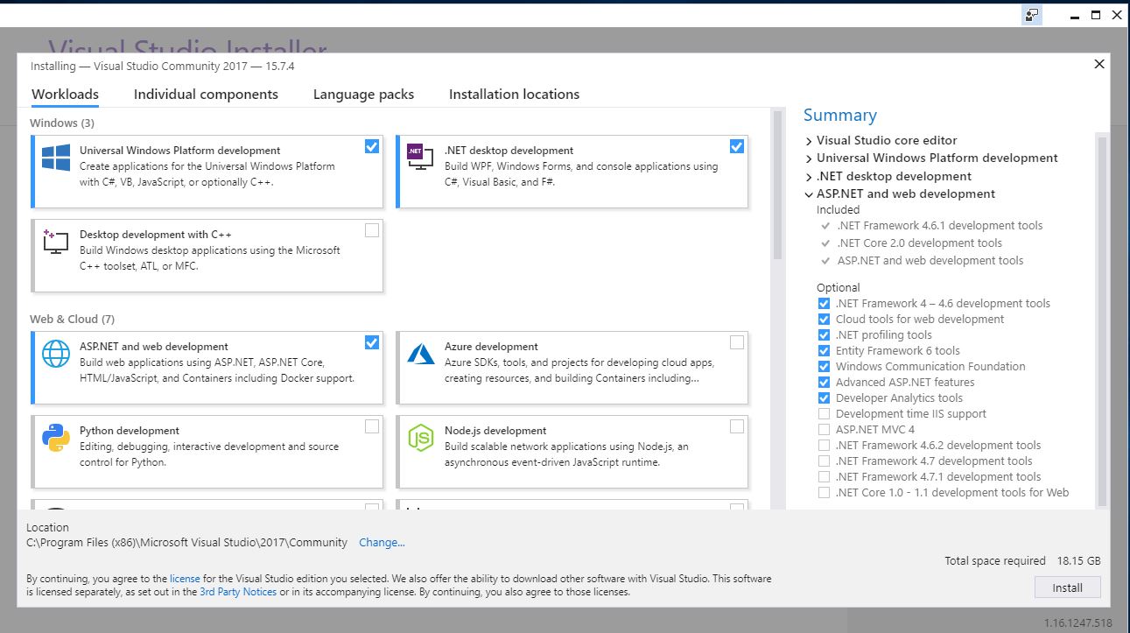
Task: Uncheck .NET Framework 4 – 4.6 development tools
Action: [824, 304]
